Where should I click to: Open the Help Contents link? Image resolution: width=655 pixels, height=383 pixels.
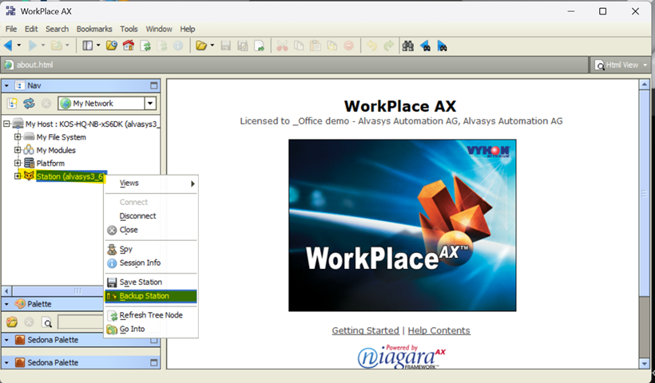pyautogui.click(x=439, y=330)
